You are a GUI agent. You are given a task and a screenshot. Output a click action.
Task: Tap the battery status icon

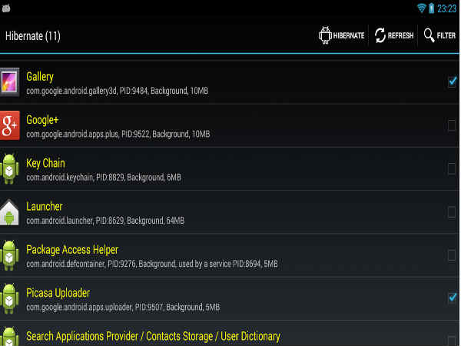click(x=431, y=8)
